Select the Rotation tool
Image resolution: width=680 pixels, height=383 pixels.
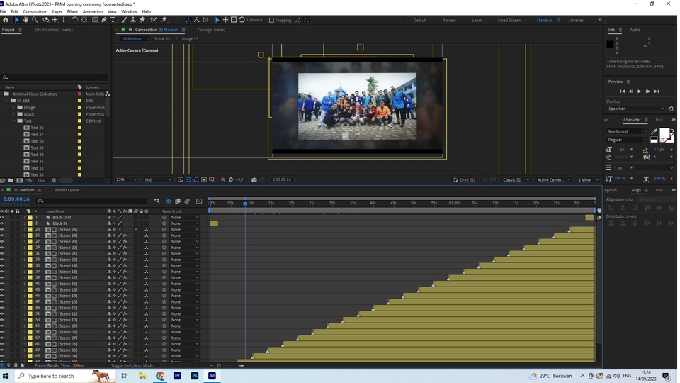tap(74, 20)
